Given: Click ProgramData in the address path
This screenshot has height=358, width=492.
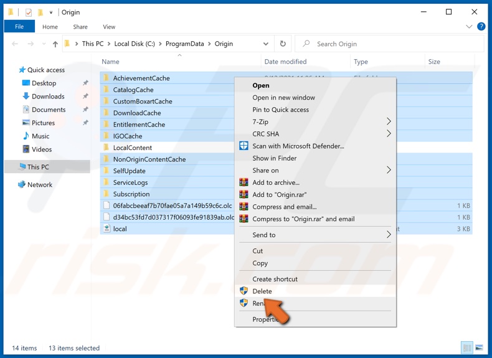Looking at the screenshot, I should 184,44.
